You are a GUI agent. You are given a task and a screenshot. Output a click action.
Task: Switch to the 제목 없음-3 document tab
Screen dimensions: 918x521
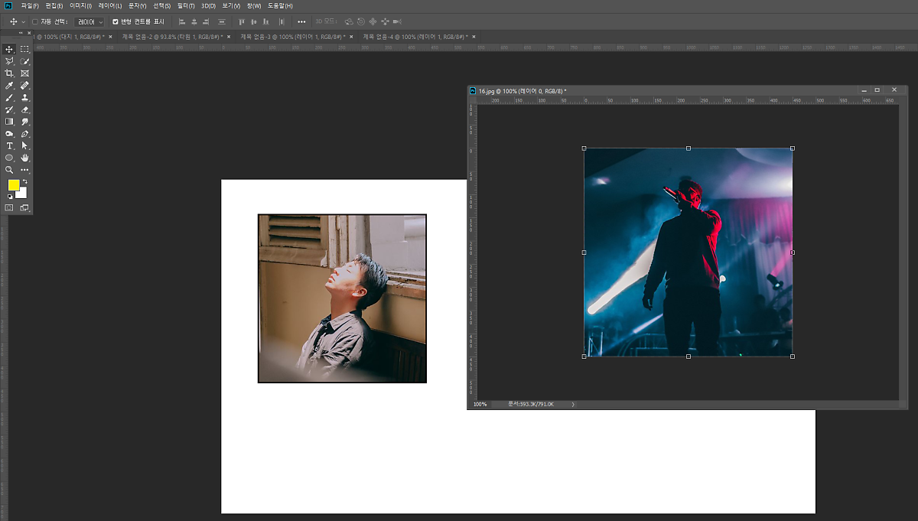pyautogui.click(x=289, y=36)
